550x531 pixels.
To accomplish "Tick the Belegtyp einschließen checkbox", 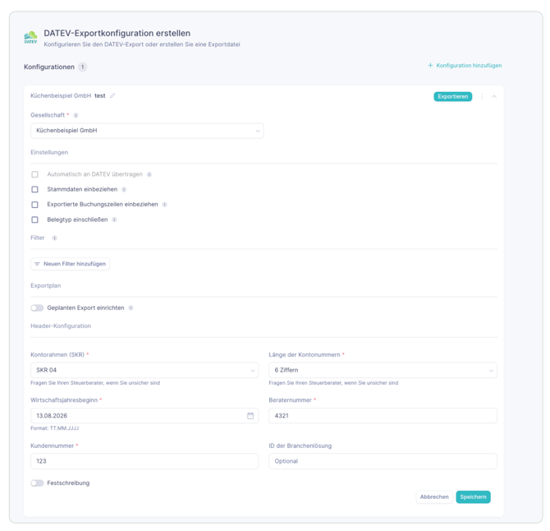I will point(34,219).
